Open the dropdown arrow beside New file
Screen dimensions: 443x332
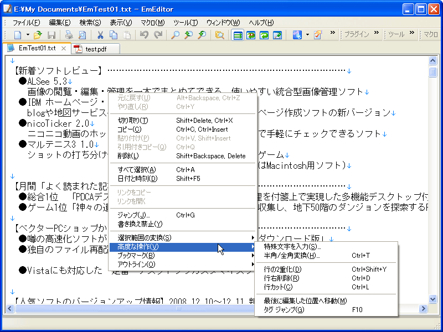(x=28, y=35)
